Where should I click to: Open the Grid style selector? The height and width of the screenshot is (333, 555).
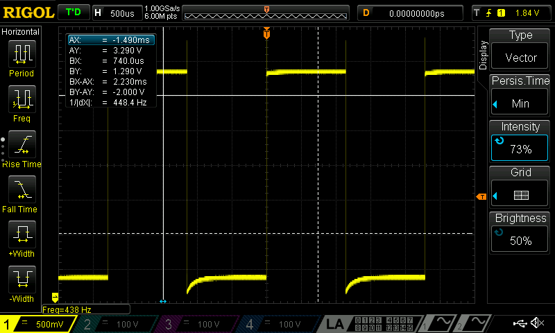click(x=520, y=187)
